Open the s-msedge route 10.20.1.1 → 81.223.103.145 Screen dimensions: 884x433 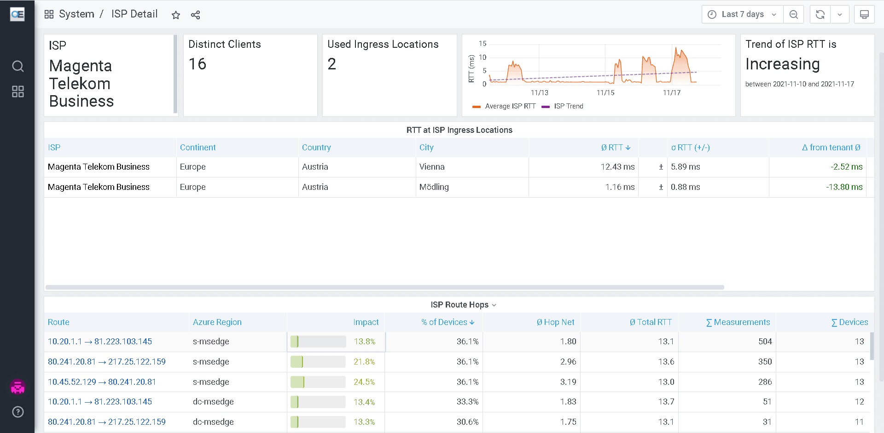click(x=100, y=342)
